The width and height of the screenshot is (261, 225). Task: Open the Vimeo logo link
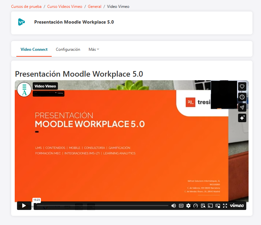[237, 205]
